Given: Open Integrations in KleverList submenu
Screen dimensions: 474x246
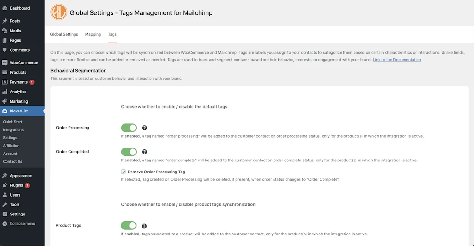Looking at the screenshot, I should pos(13,130).
